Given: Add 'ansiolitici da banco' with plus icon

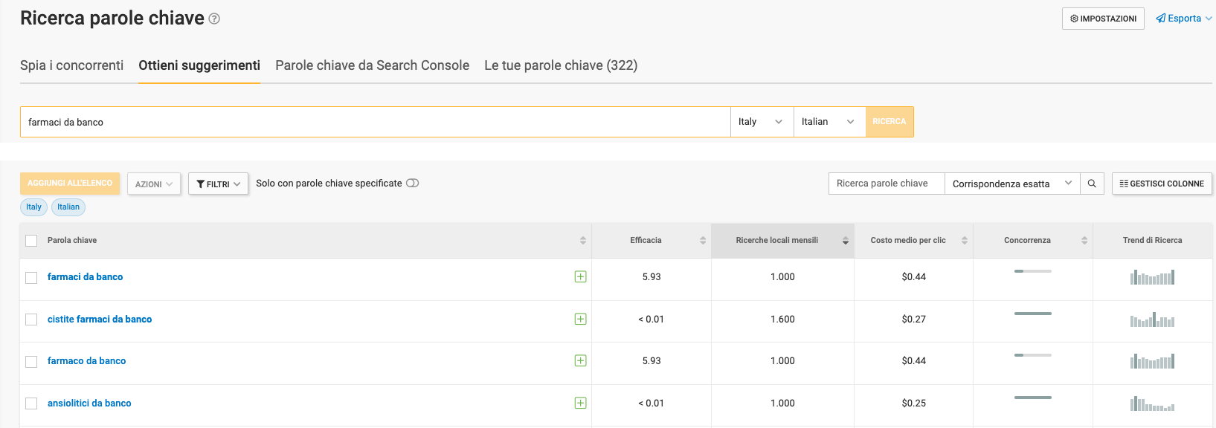Looking at the screenshot, I should [581, 403].
